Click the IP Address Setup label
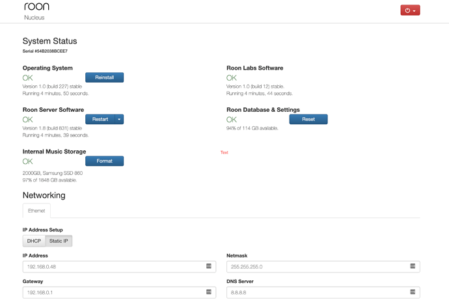 (x=43, y=230)
